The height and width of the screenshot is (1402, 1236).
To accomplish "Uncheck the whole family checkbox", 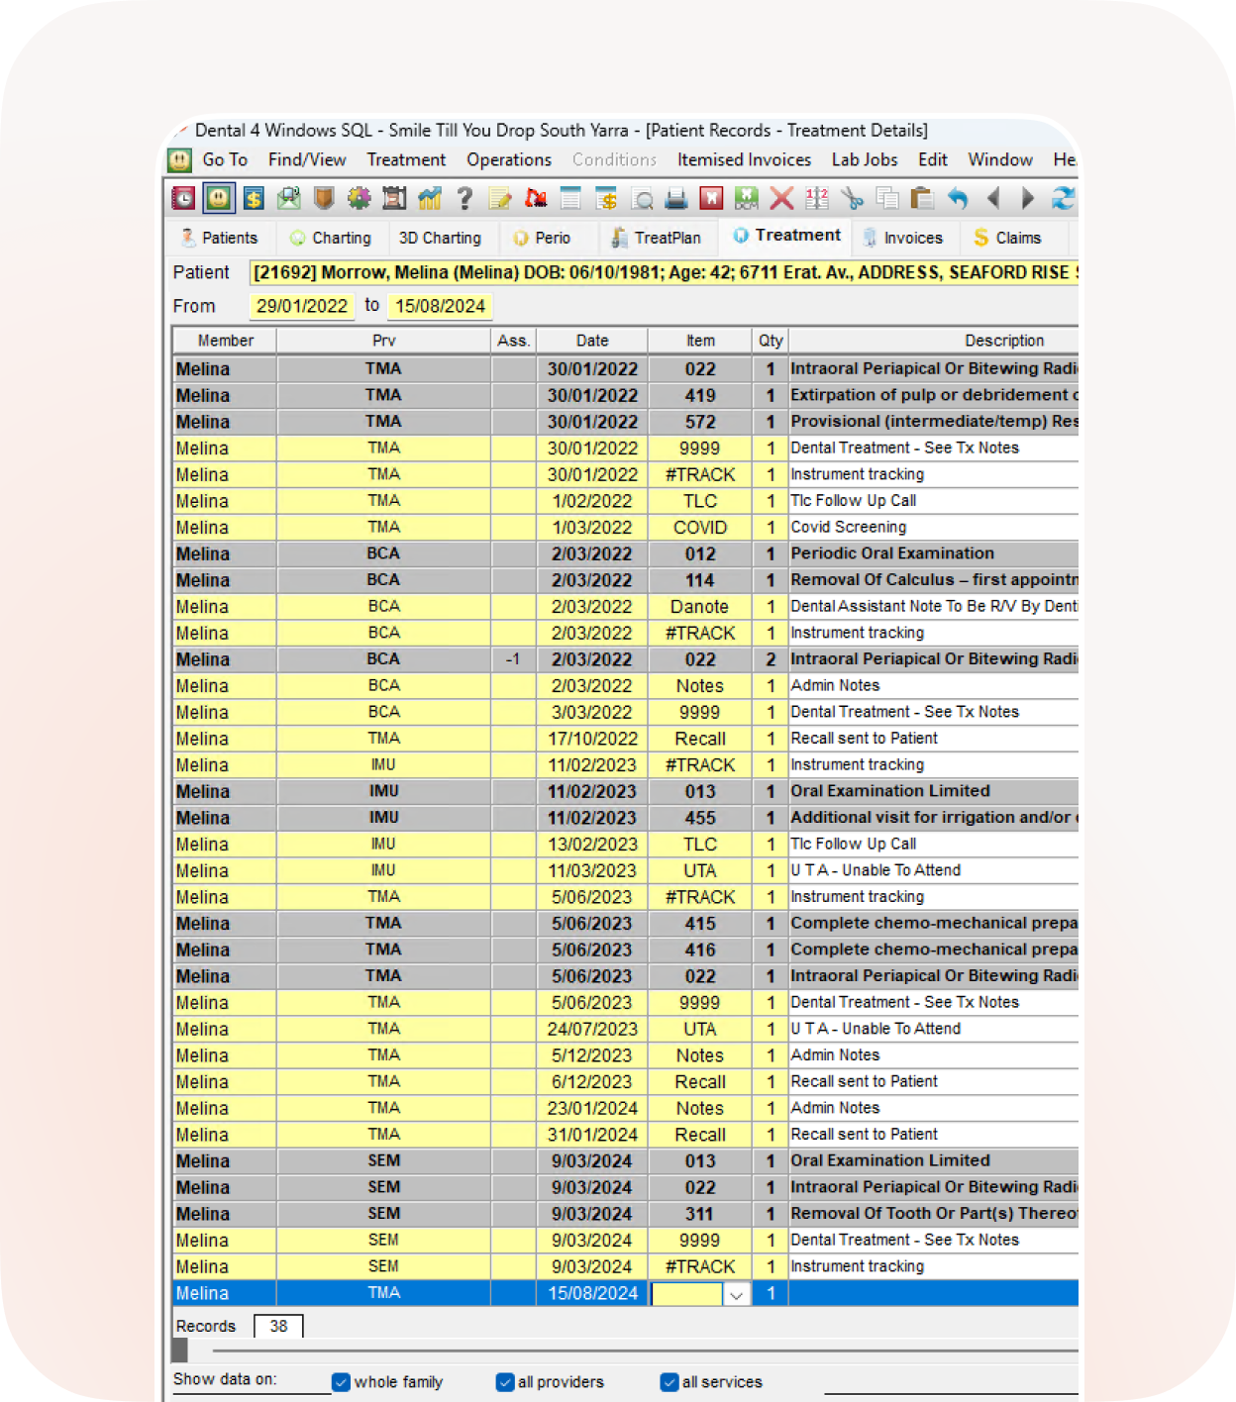I will point(342,1382).
